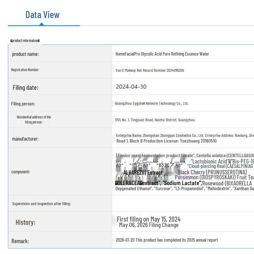
Task: Click the 'Lactobionic Acid' ingredient text
Action: click(x=210, y=161)
